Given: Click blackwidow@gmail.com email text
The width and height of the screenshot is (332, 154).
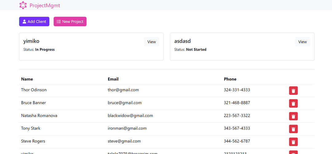Looking at the screenshot, I should coord(130,116).
